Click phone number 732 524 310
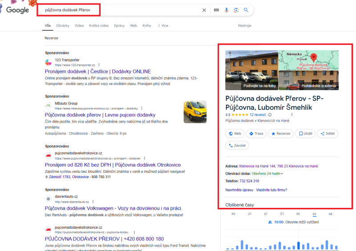The height and width of the screenshot is (251, 356). pyautogui.click(x=249, y=181)
